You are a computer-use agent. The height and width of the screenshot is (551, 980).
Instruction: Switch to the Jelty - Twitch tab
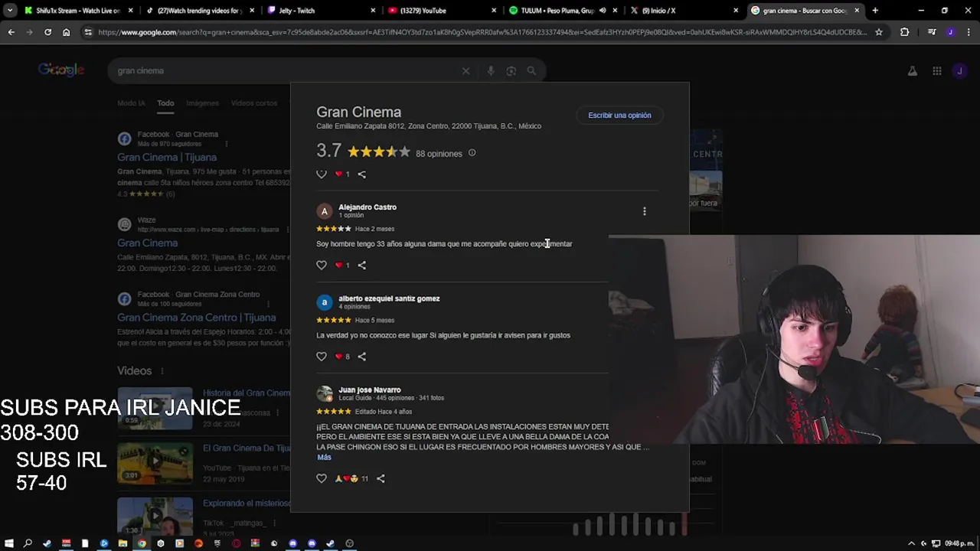[322, 11]
